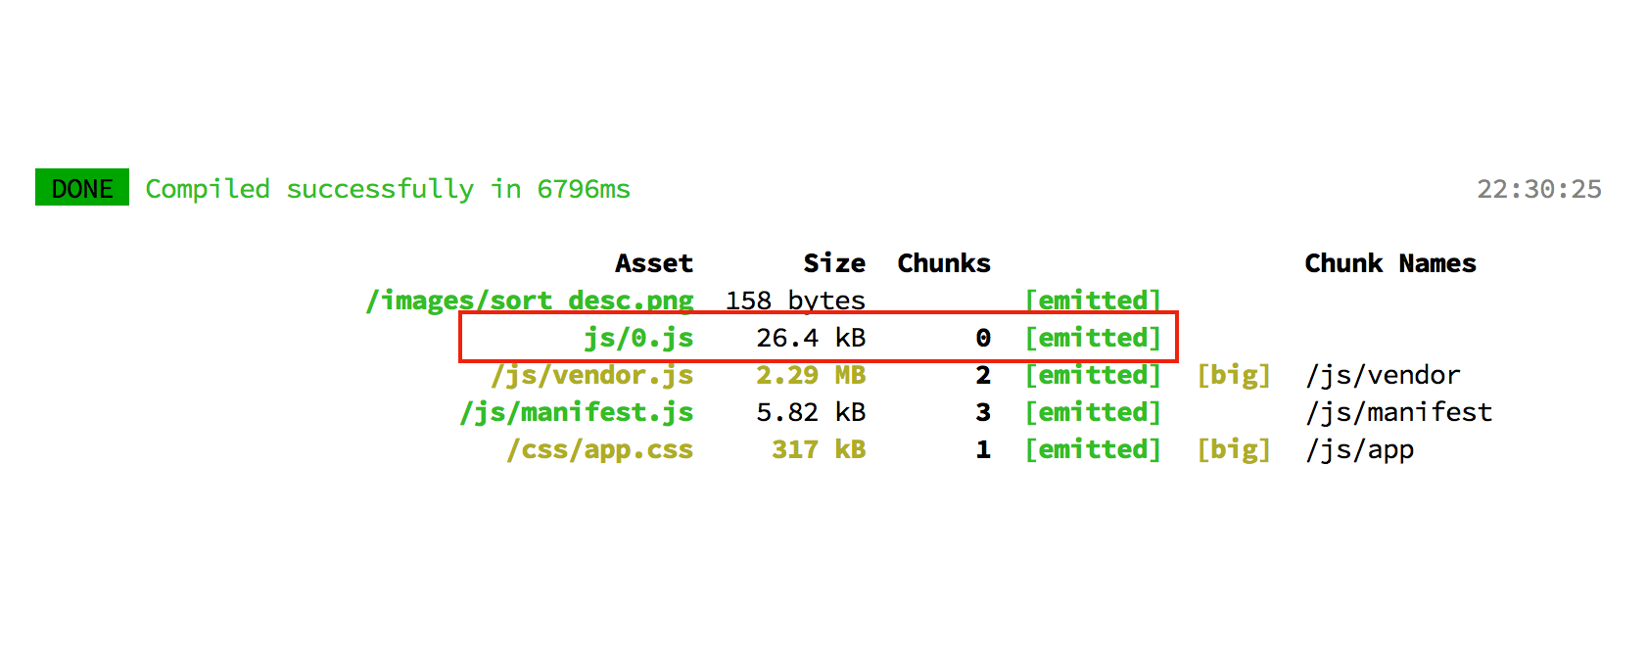
Task: Click the Size column header
Action: (834, 263)
